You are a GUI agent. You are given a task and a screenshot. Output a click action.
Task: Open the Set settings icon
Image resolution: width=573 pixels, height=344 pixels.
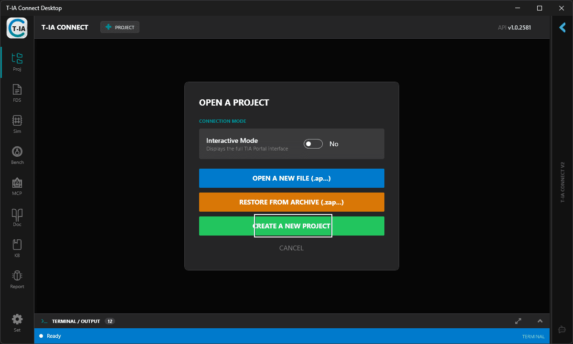17,322
